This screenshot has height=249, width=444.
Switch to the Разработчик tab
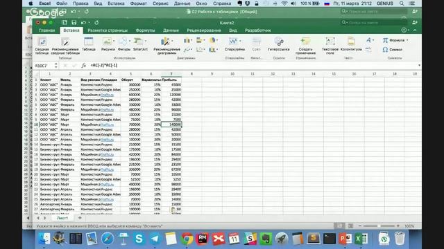pyautogui.click(x=258, y=30)
